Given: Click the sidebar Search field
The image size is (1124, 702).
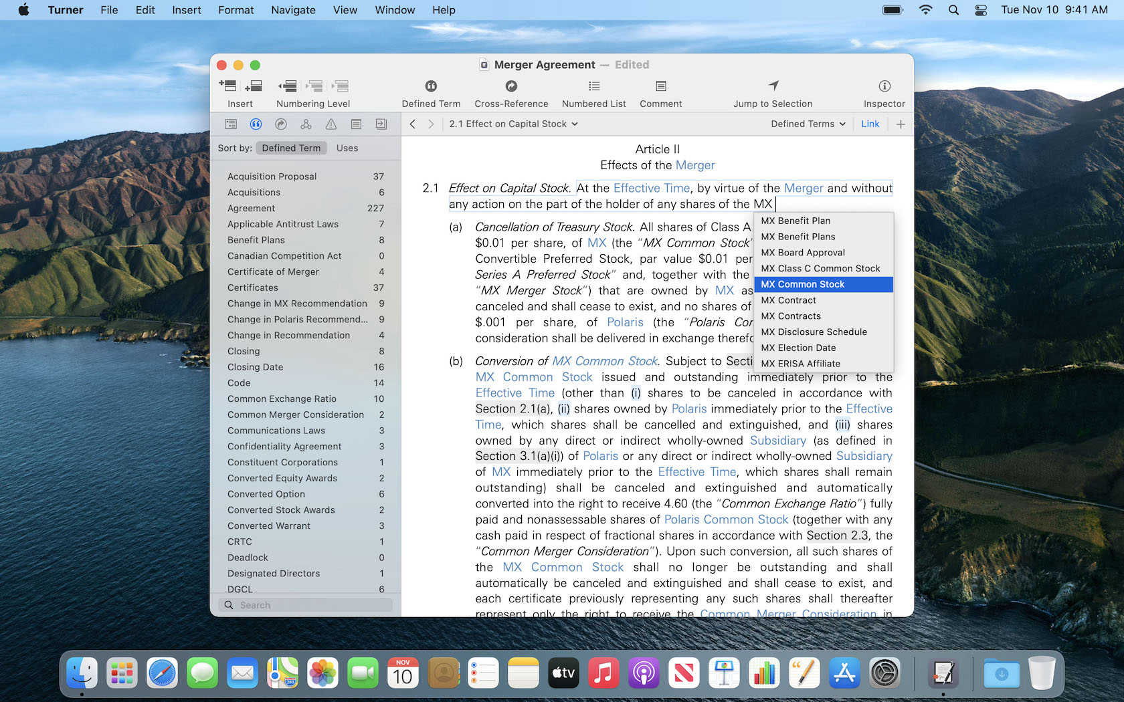Looking at the screenshot, I should click(x=305, y=605).
